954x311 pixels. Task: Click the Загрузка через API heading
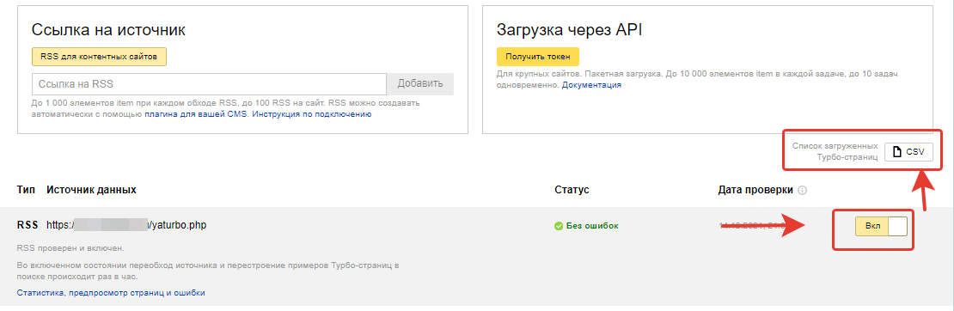(570, 30)
